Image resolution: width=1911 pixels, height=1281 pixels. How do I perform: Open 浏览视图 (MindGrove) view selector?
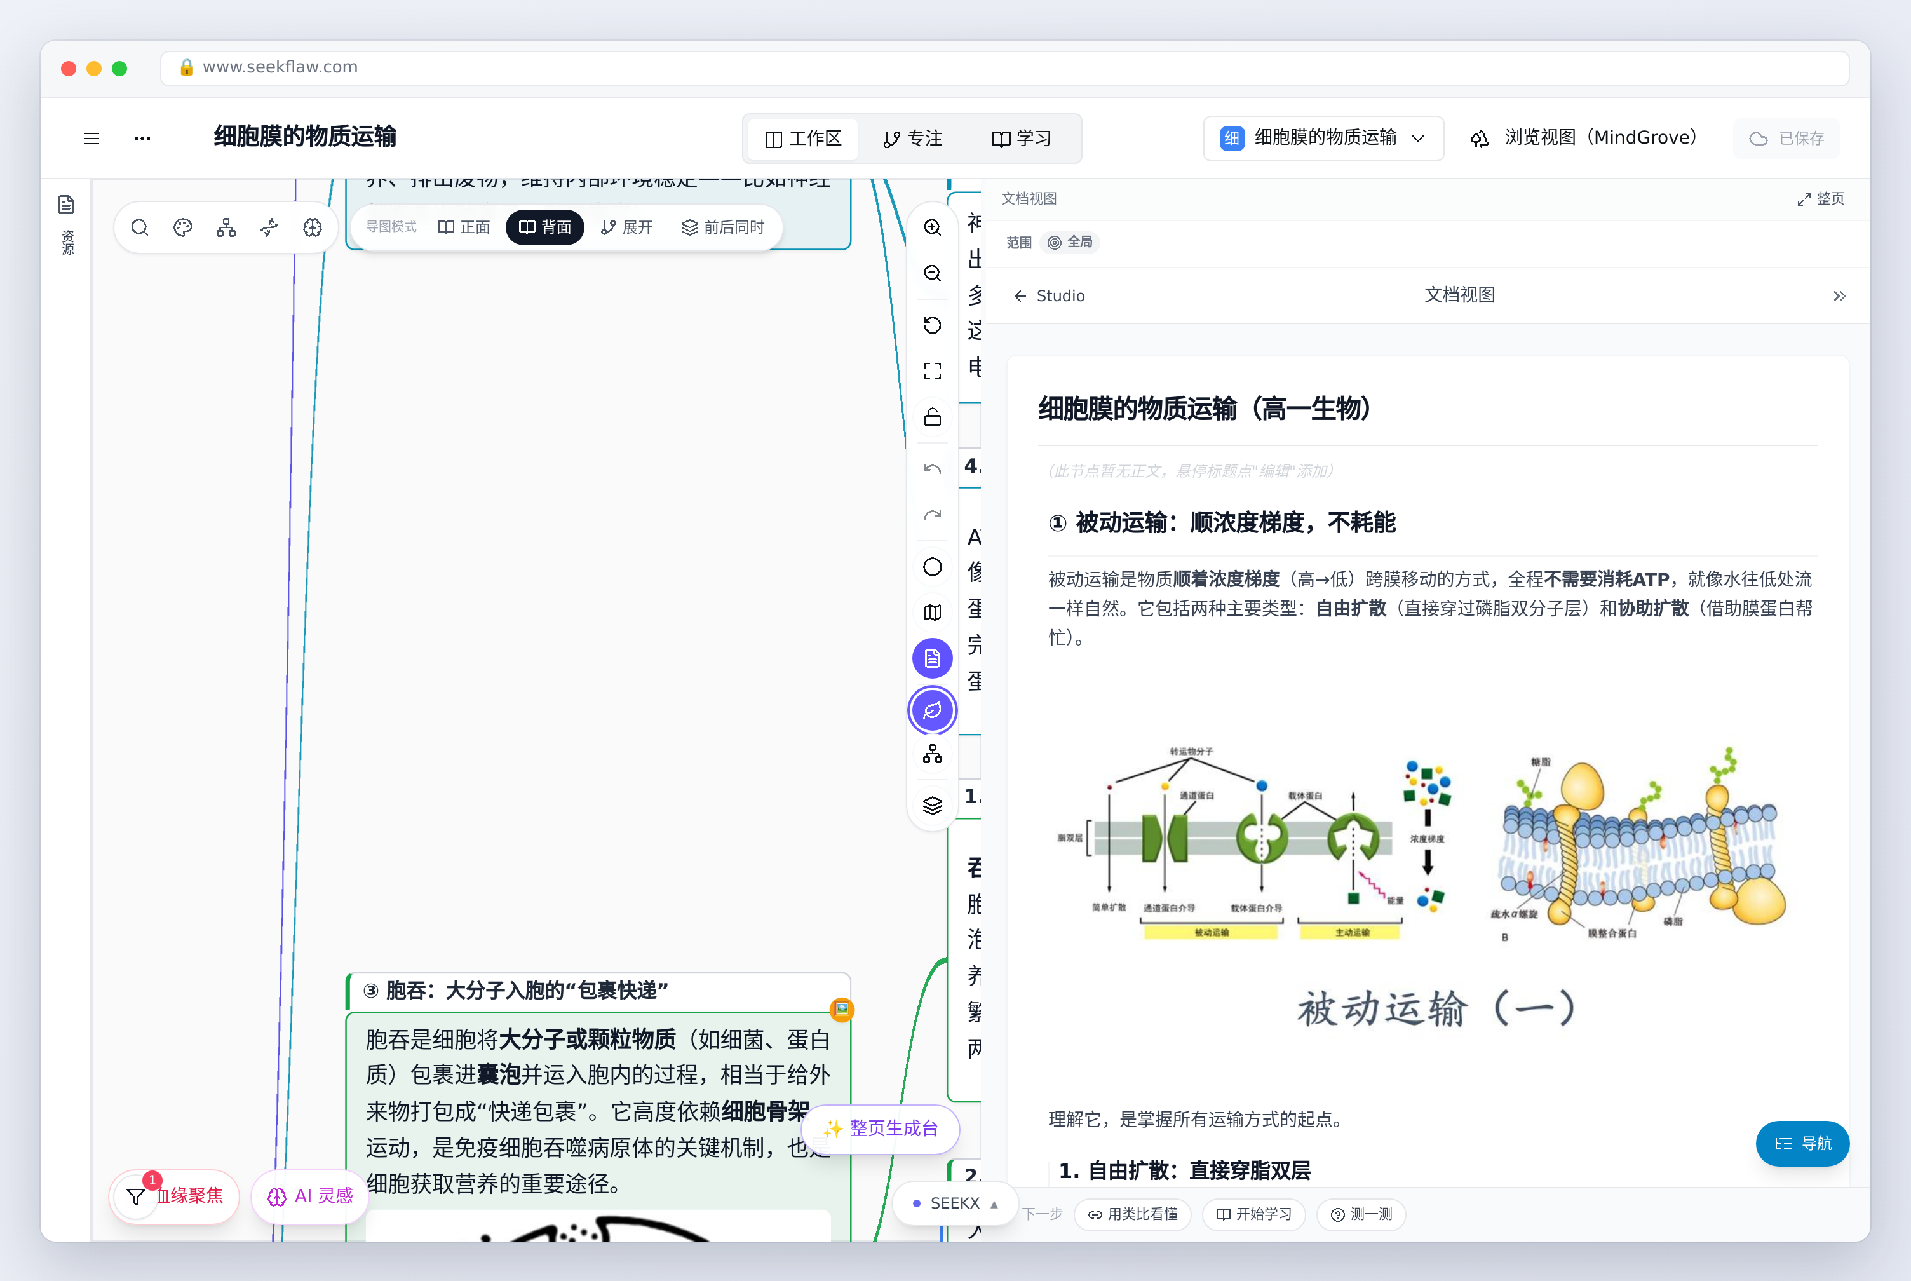coord(1584,138)
